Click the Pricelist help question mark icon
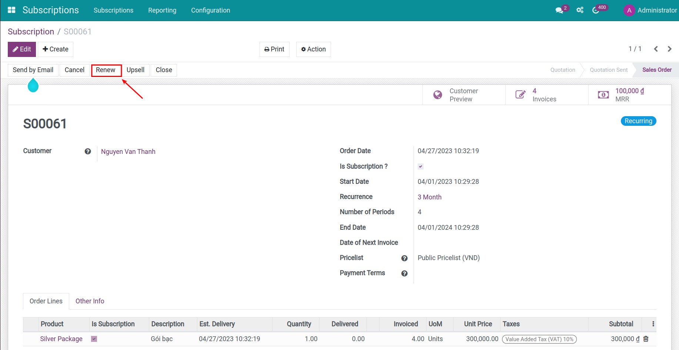Screen dimensions: 679x350 [x=404, y=258]
